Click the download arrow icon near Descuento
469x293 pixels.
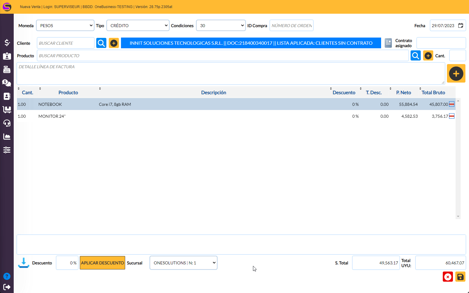(24, 263)
